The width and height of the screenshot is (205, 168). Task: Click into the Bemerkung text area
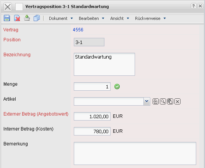coord(135,153)
